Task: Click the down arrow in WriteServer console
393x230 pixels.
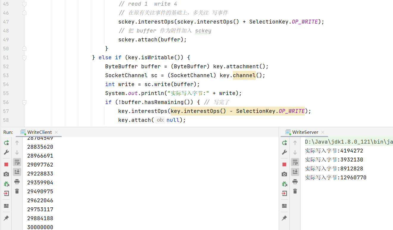Action: 295,152
